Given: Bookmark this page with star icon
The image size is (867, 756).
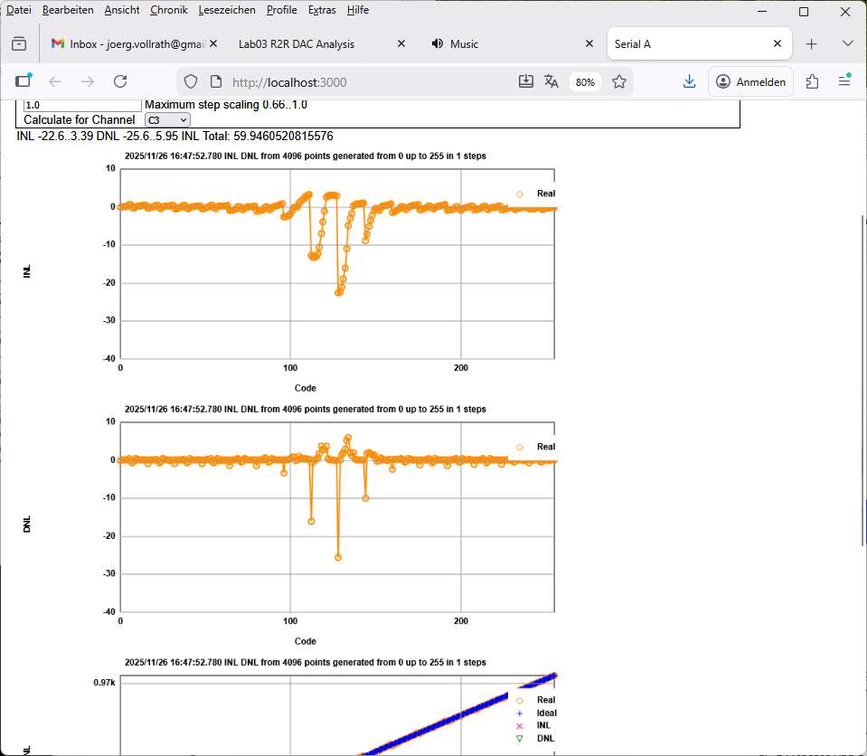Looking at the screenshot, I should [619, 81].
